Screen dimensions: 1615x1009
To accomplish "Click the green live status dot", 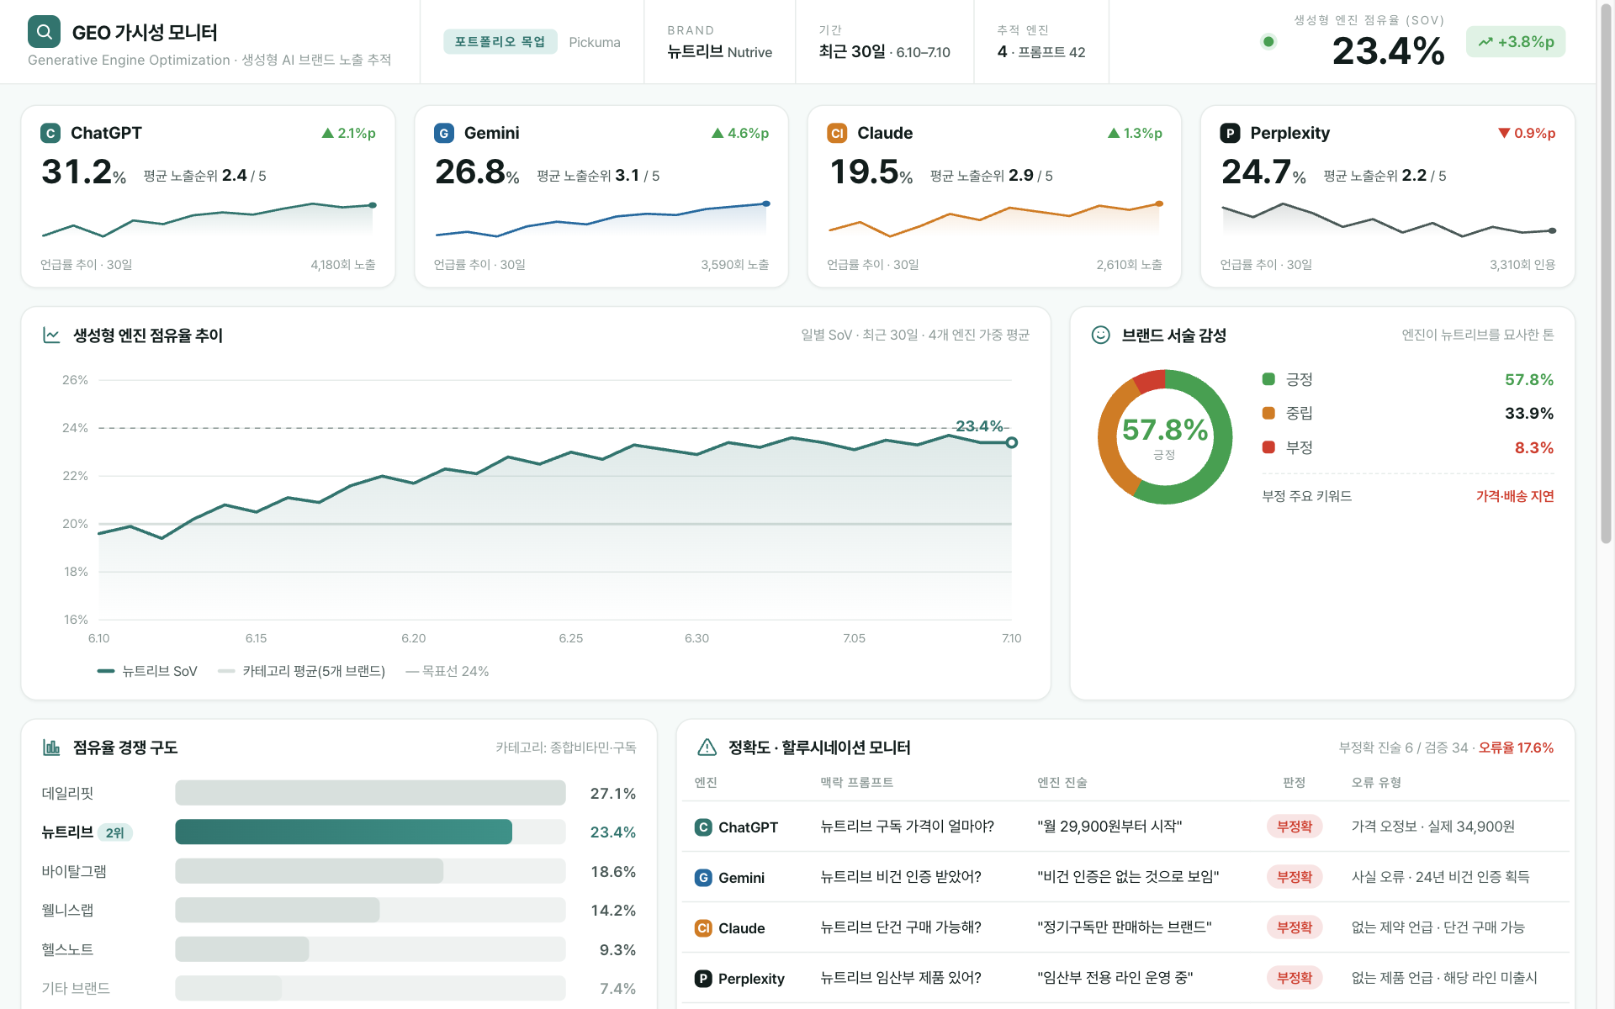I will tap(1268, 42).
